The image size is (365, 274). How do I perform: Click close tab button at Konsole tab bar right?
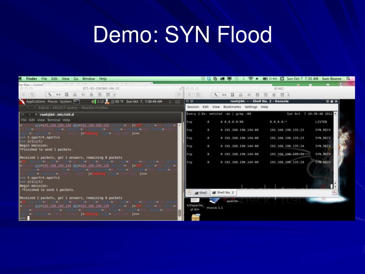click(x=334, y=193)
